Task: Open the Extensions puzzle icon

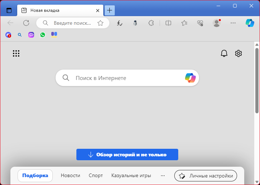Action: pyautogui.click(x=151, y=23)
